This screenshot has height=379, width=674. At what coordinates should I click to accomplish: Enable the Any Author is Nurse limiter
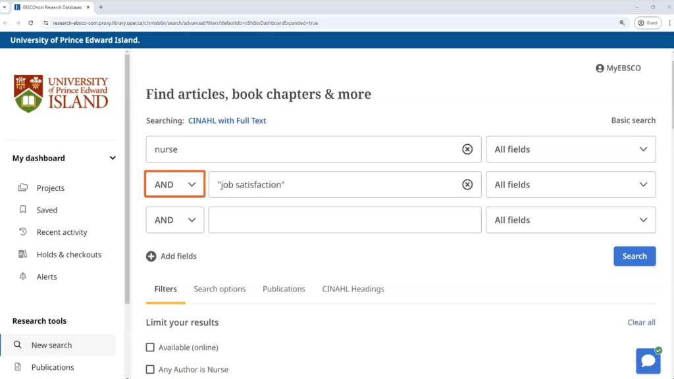pos(150,370)
